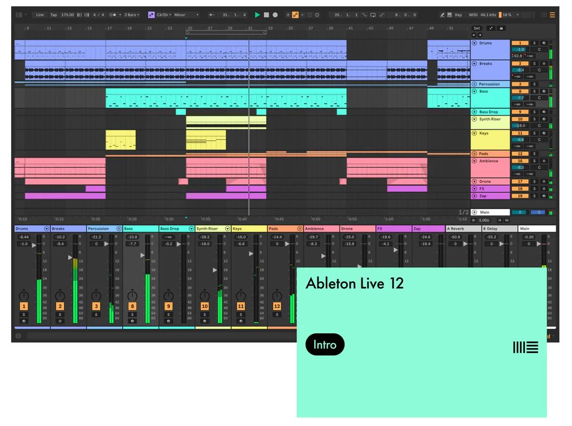Click the Bass mixer volume fader handle
The width and height of the screenshot is (572, 426).
pyautogui.click(x=142, y=255)
